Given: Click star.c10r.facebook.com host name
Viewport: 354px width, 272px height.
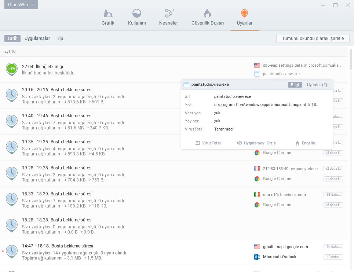Looking at the screenshot, I should 284,195.
